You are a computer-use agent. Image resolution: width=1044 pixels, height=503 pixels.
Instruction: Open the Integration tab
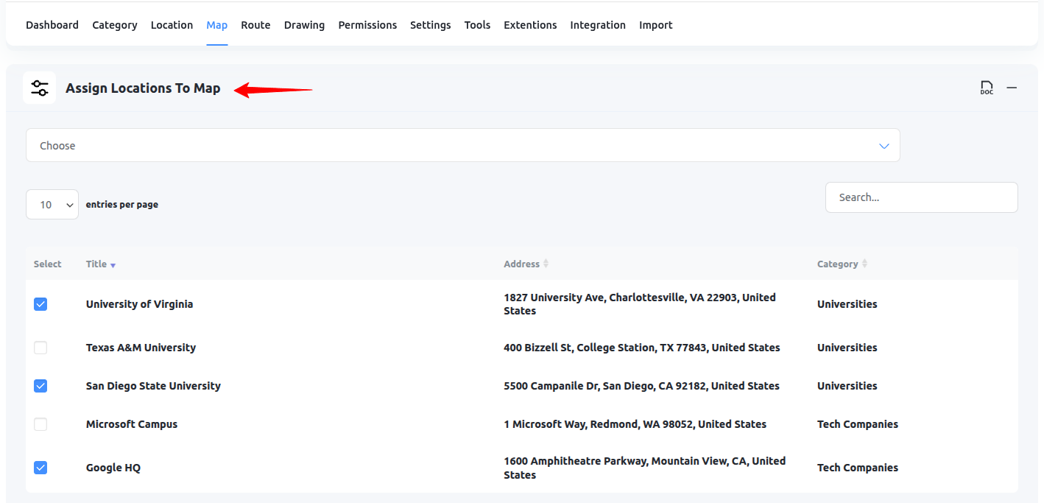(x=597, y=25)
